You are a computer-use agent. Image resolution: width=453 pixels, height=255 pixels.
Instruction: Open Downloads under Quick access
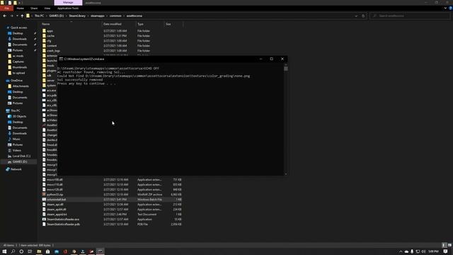coord(19,39)
